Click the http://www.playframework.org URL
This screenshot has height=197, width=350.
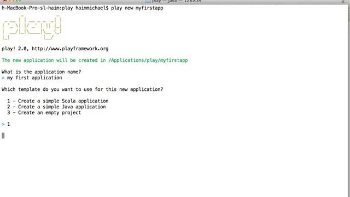pyautogui.click(x=70, y=49)
